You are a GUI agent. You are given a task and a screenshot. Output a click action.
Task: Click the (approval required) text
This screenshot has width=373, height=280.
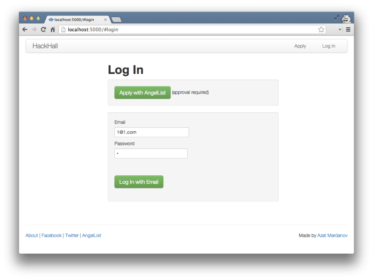click(x=190, y=93)
